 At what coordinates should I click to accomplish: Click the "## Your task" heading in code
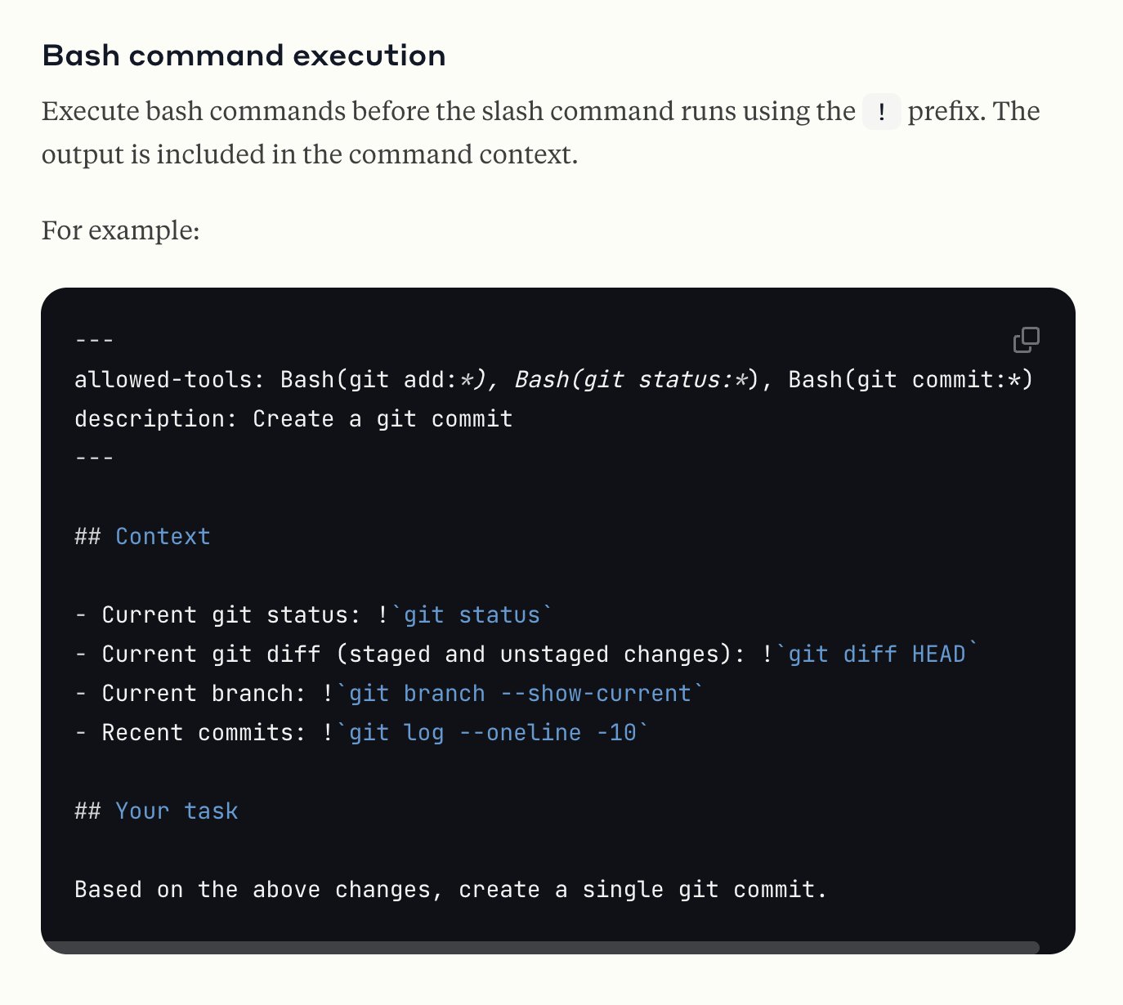(156, 811)
